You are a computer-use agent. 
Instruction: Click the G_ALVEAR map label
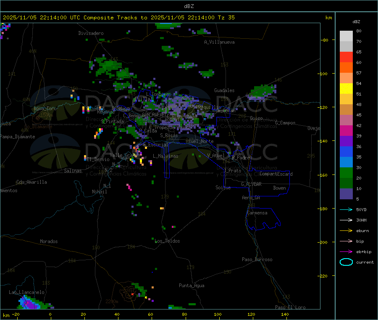[251, 184]
